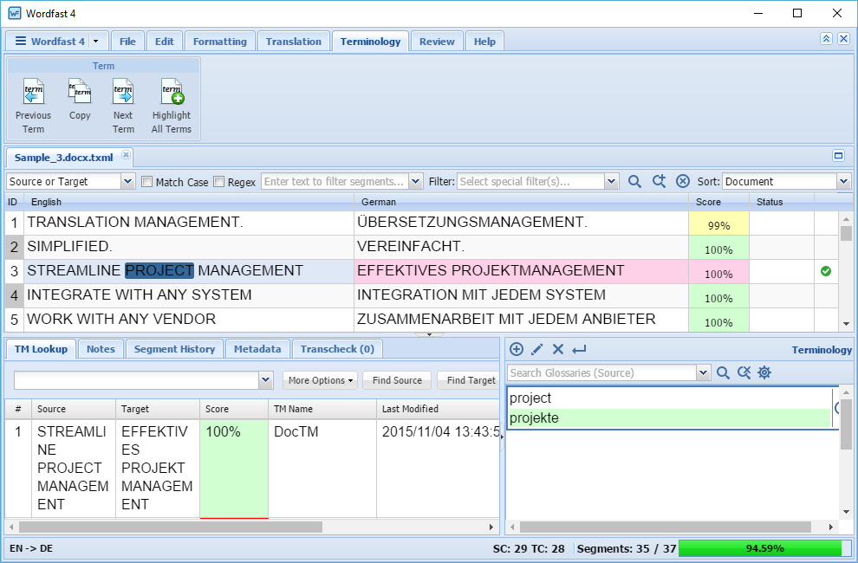Image resolution: width=858 pixels, height=563 pixels.
Task: Clear the glossary search
Action: [744, 373]
